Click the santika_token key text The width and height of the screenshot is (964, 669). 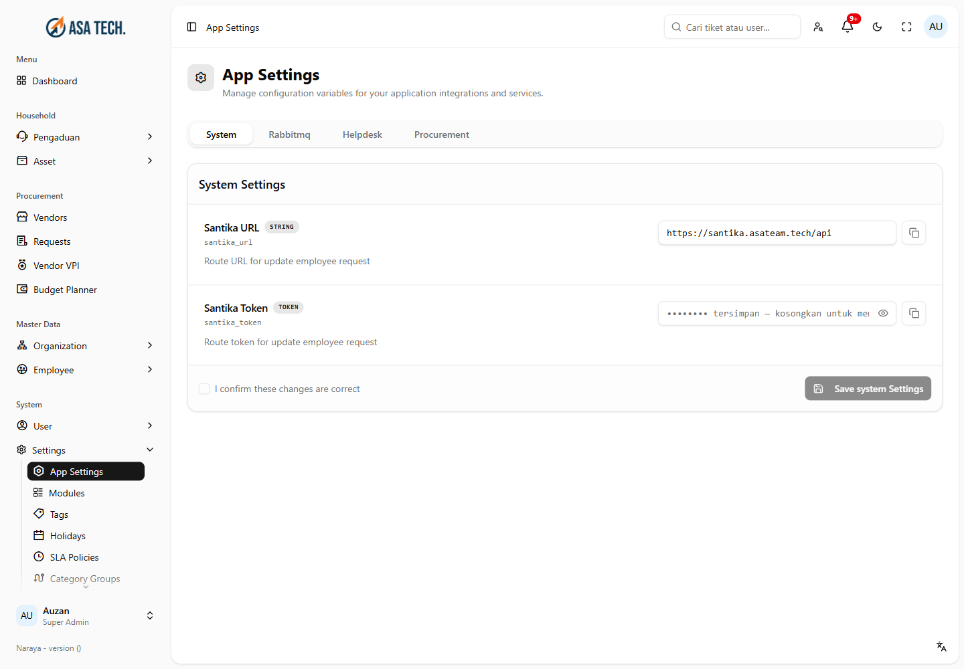pyautogui.click(x=233, y=322)
